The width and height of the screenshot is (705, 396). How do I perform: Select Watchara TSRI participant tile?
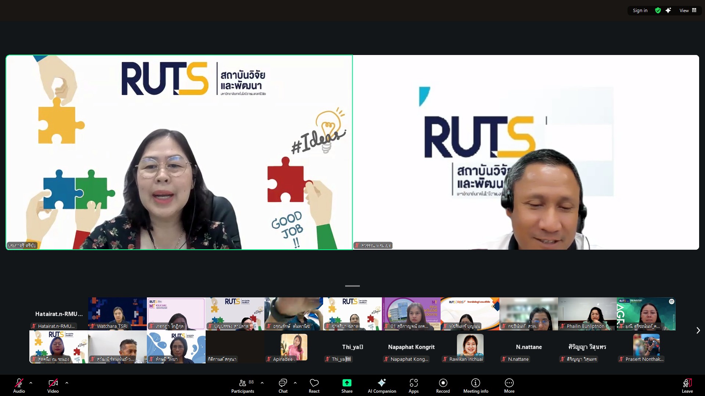[x=117, y=314]
